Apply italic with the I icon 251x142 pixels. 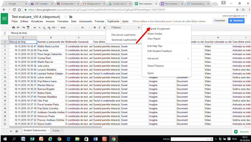pos(99,27)
